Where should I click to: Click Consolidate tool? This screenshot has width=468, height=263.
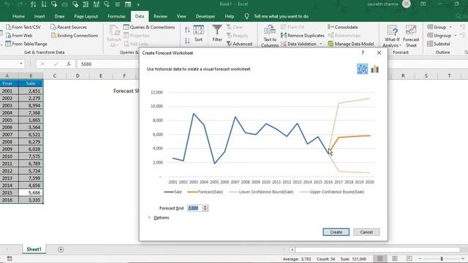click(343, 27)
